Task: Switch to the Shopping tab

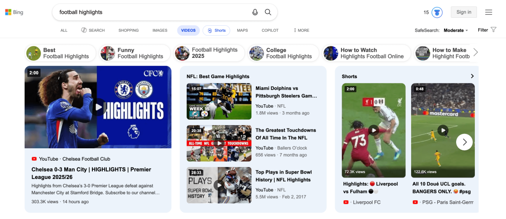Action: pyautogui.click(x=128, y=30)
